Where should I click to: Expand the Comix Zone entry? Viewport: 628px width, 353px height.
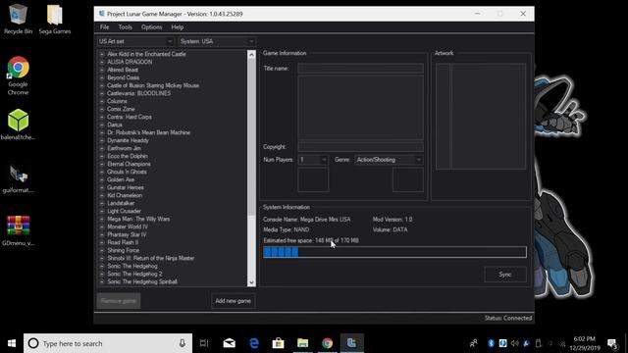pyautogui.click(x=102, y=109)
